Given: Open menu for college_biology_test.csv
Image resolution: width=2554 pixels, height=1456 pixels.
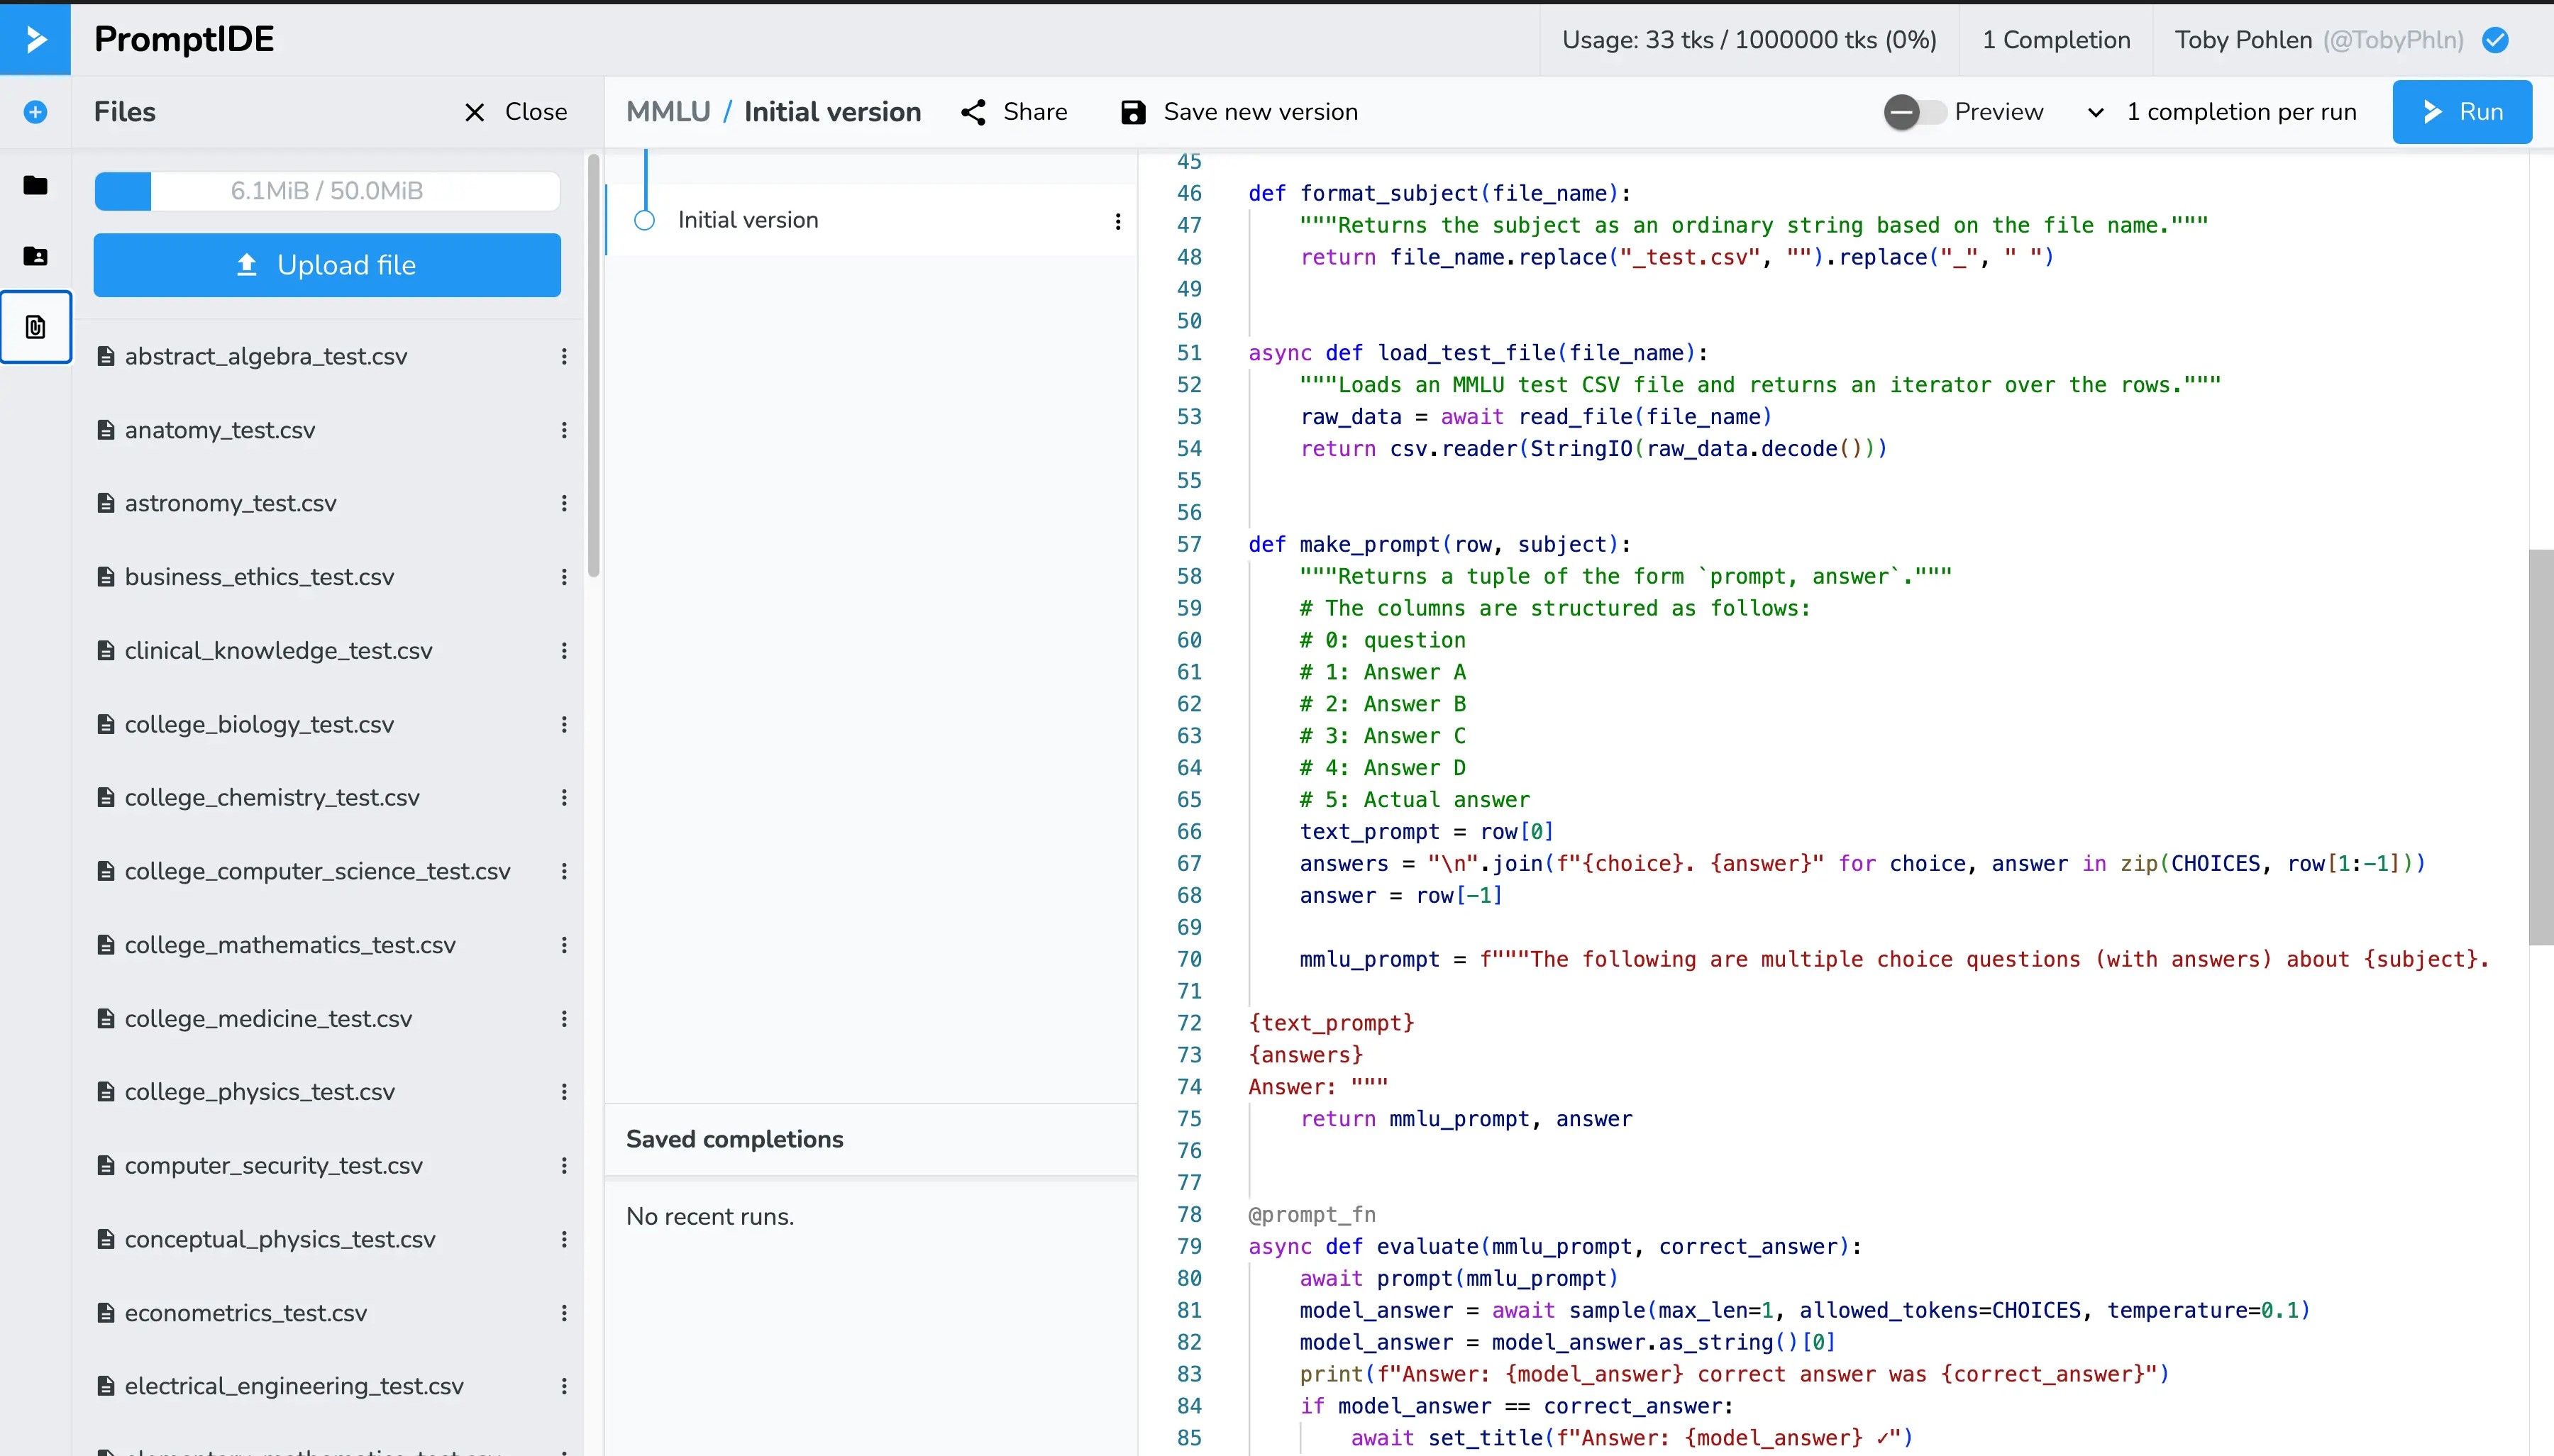Looking at the screenshot, I should (x=564, y=724).
